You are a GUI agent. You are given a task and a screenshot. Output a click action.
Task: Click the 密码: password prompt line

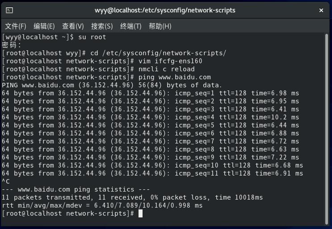12,45
